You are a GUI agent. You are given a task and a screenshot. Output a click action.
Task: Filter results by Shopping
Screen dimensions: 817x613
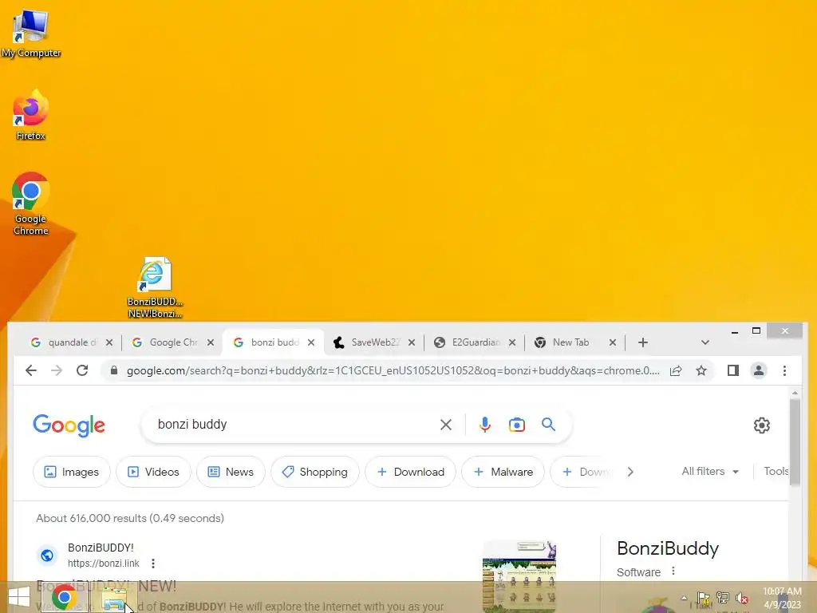[x=314, y=472]
